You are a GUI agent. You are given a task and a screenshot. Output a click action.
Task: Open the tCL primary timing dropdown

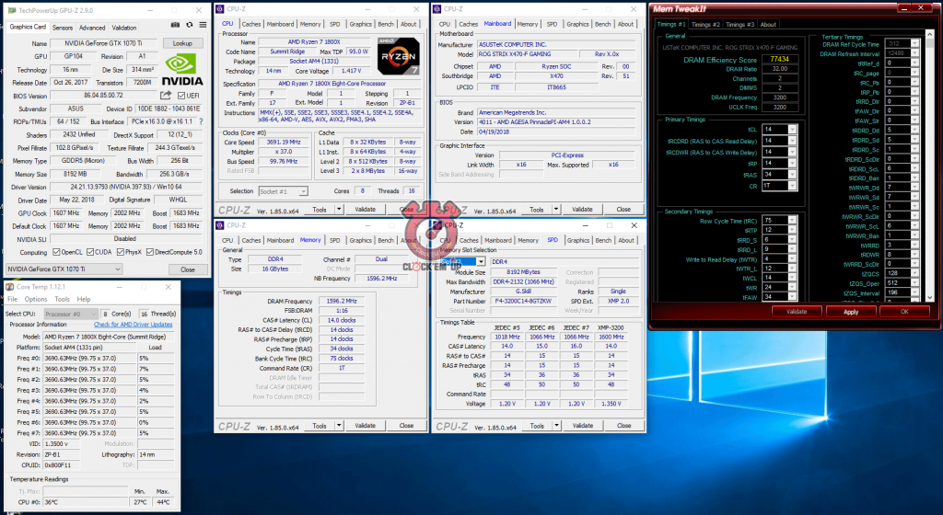tap(792, 129)
